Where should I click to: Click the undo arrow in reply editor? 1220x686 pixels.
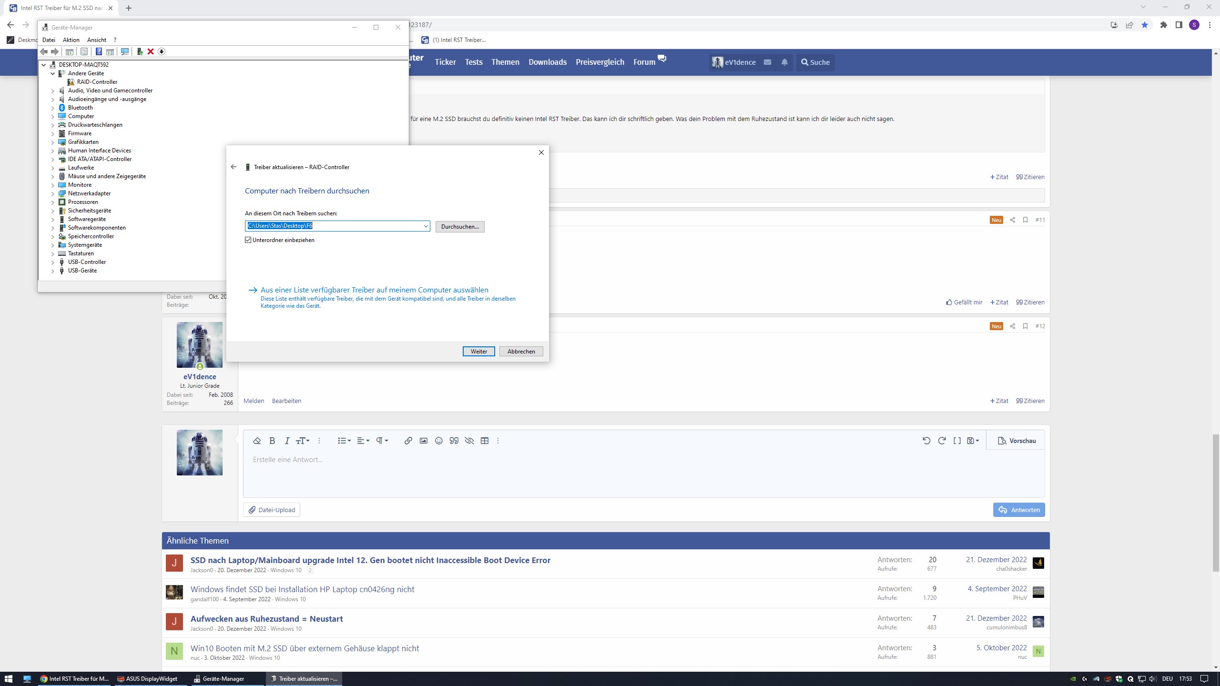pyautogui.click(x=926, y=441)
